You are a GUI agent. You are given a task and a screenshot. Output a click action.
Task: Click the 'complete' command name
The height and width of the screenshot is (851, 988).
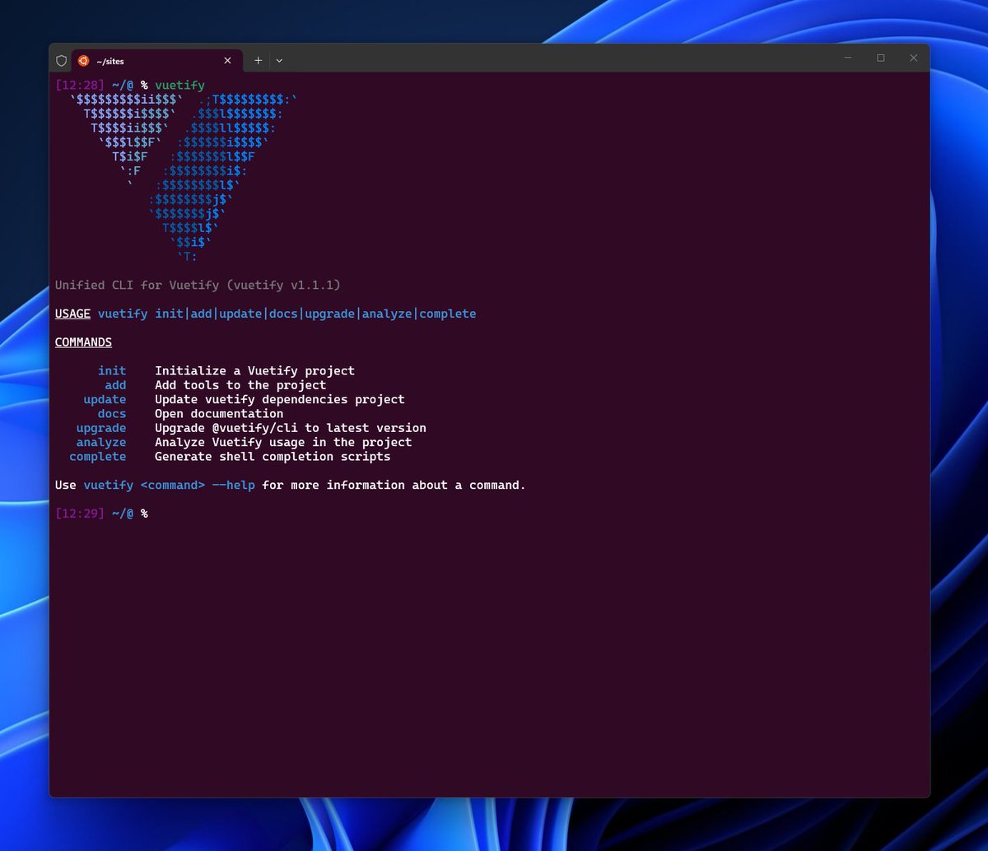click(98, 456)
